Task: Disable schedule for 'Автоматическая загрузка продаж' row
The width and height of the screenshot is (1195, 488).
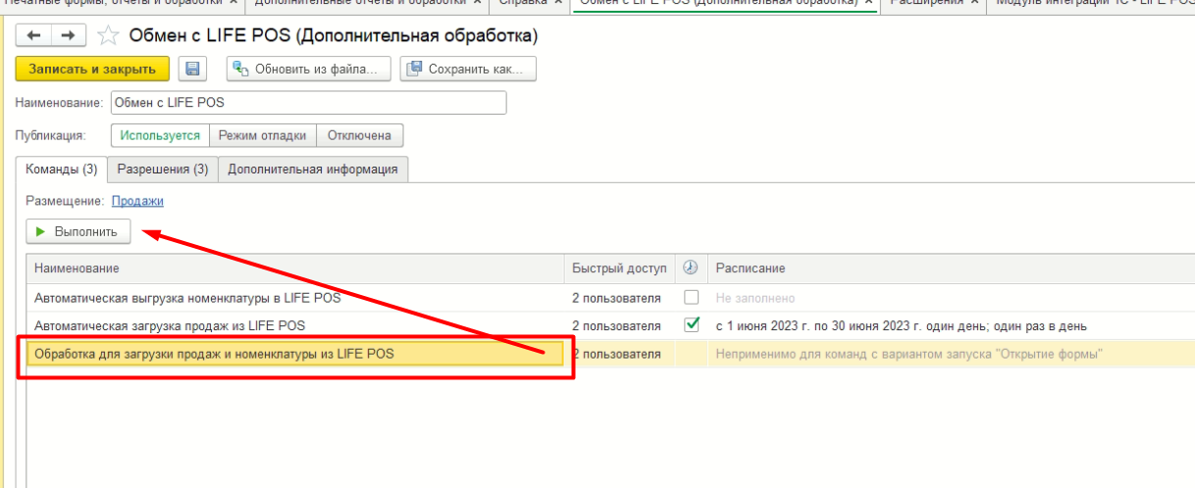Action: click(691, 324)
